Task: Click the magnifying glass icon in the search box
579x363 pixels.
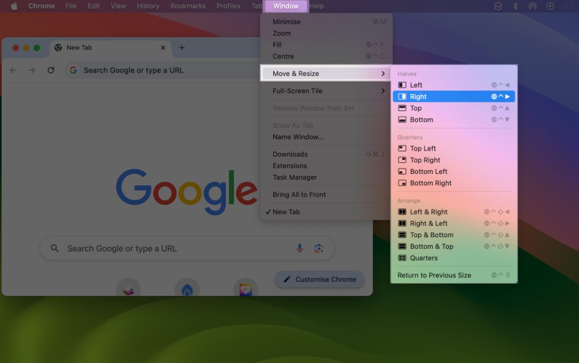Action: point(54,248)
